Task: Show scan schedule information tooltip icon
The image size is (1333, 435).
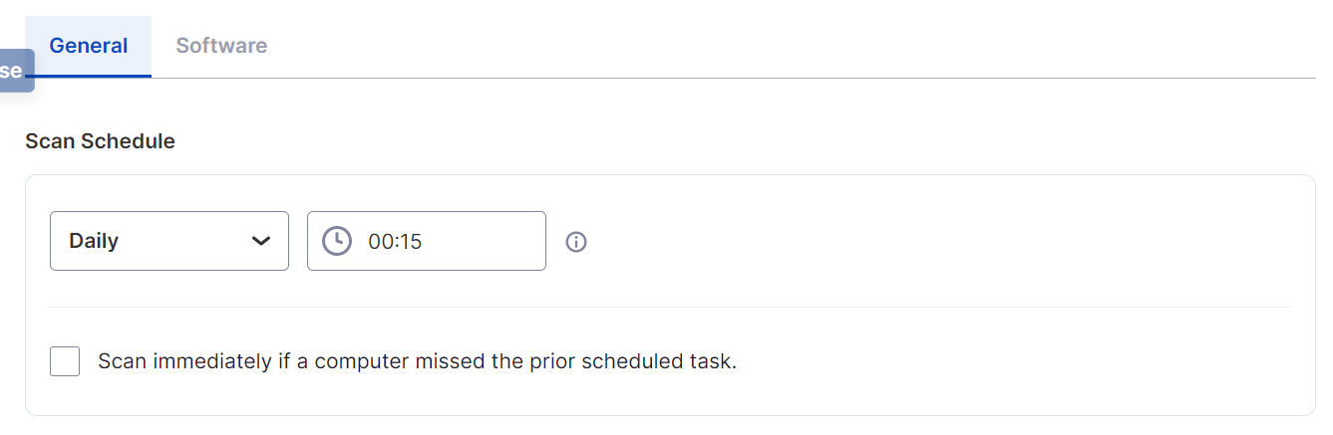Action: click(576, 242)
